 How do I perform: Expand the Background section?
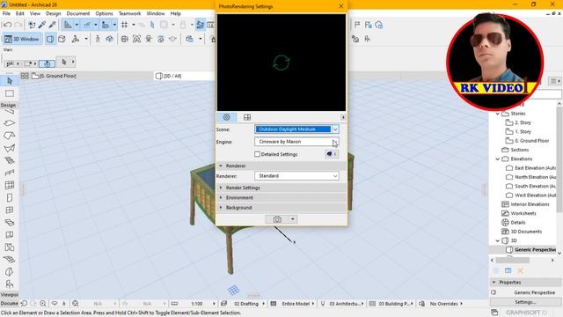pyautogui.click(x=281, y=208)
